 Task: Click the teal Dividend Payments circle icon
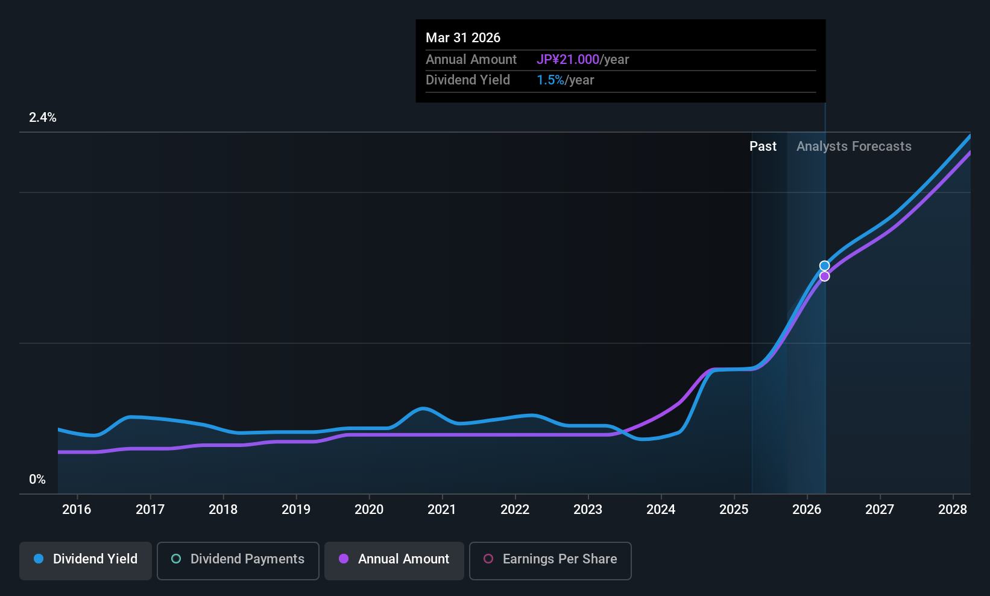click(x=175, y=559)
